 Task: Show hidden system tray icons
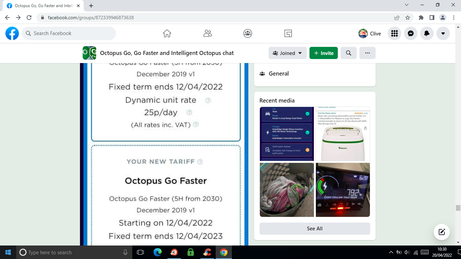tap(391, 252)
